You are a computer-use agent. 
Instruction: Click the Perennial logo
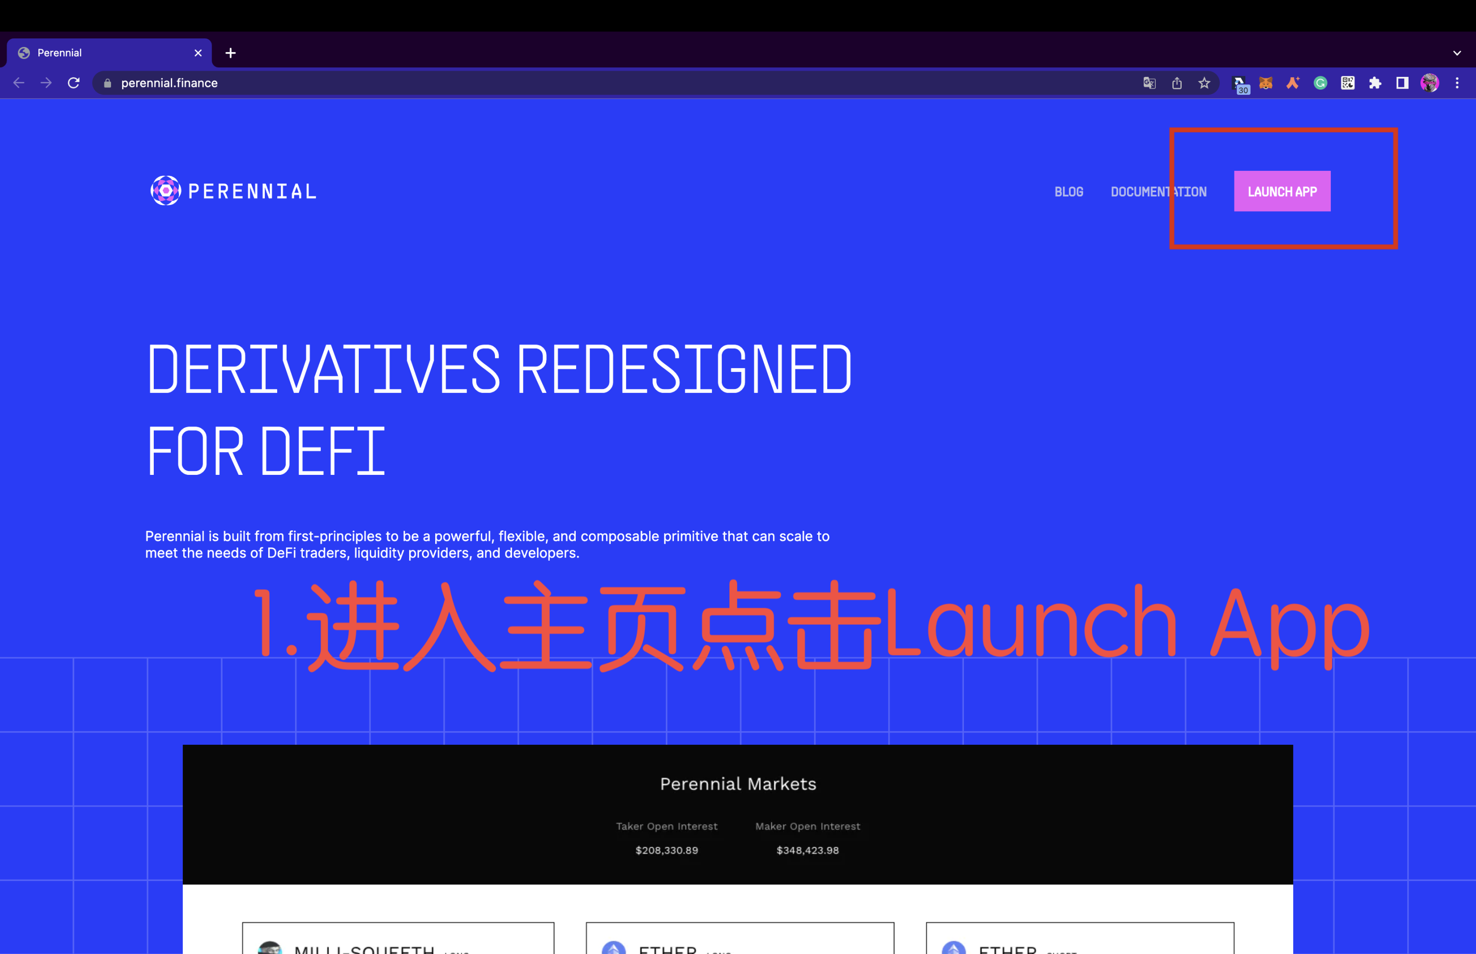pyautogui.click(x=233, y=190)
